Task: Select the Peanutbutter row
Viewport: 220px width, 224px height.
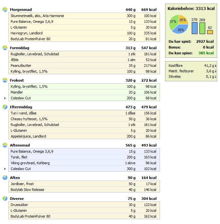Action: point(84,66)
